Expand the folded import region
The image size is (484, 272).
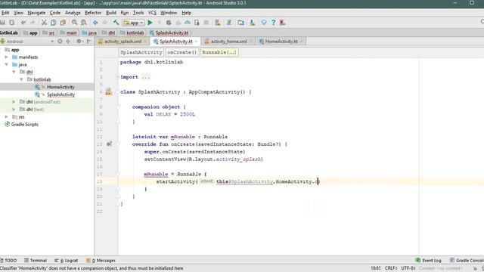[x=118, y=77]
